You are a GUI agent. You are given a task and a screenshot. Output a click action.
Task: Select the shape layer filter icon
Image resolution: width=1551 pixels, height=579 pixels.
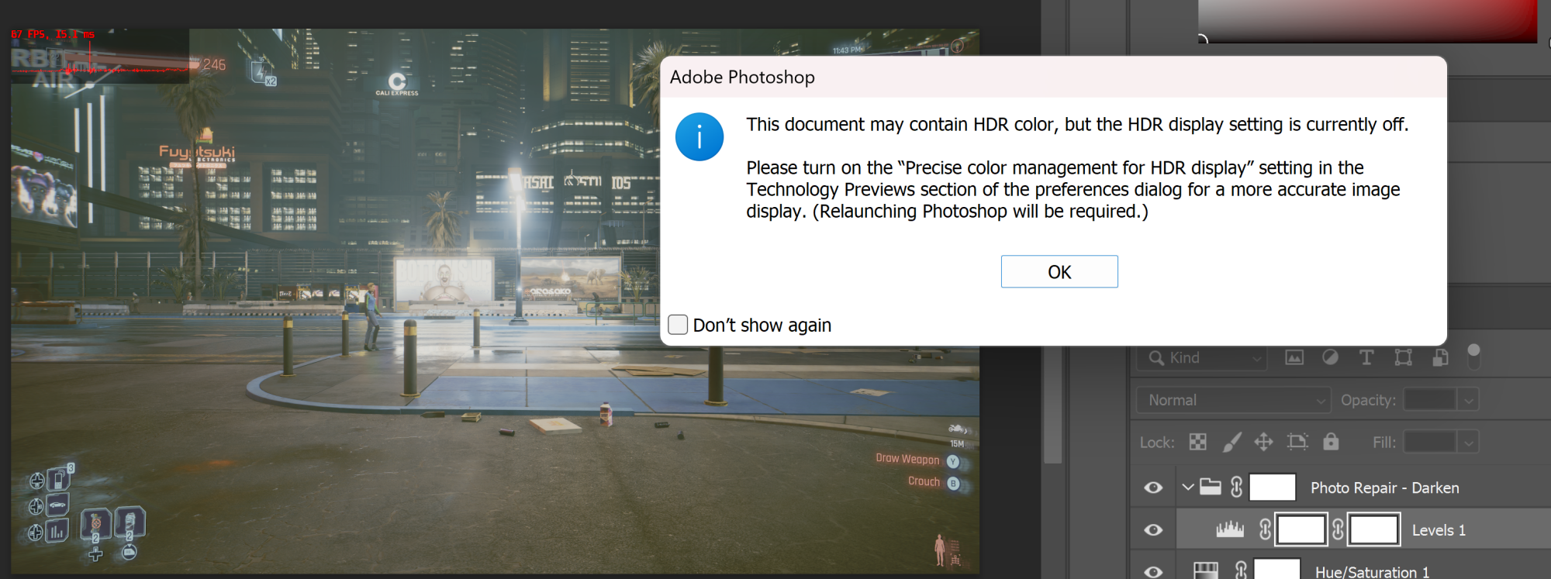click(1403, 357)
